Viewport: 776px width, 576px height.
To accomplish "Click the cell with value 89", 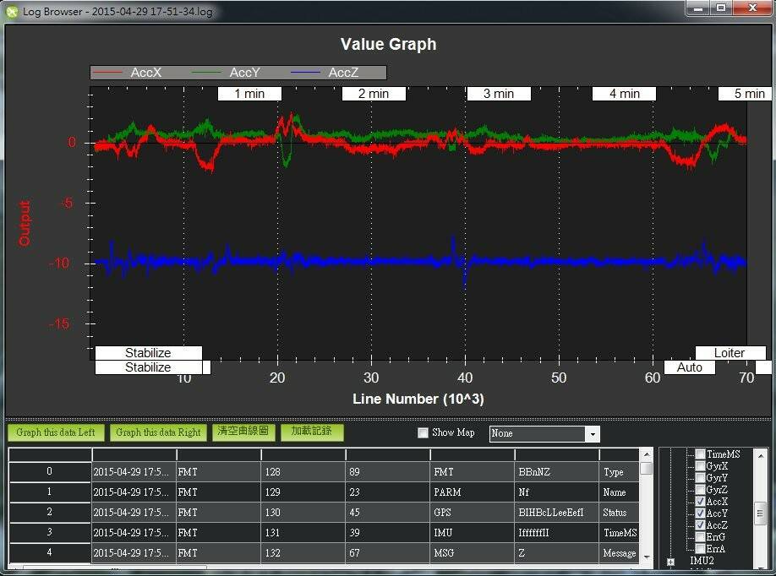I will 387,471.
